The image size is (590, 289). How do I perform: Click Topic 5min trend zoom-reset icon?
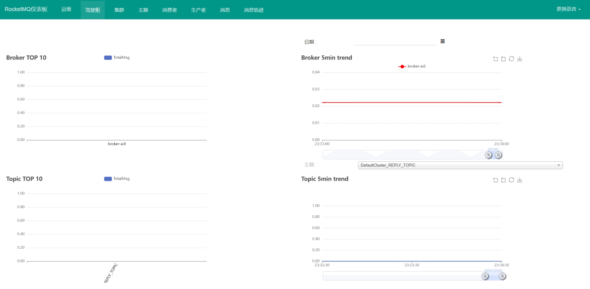tap(503, 180)
